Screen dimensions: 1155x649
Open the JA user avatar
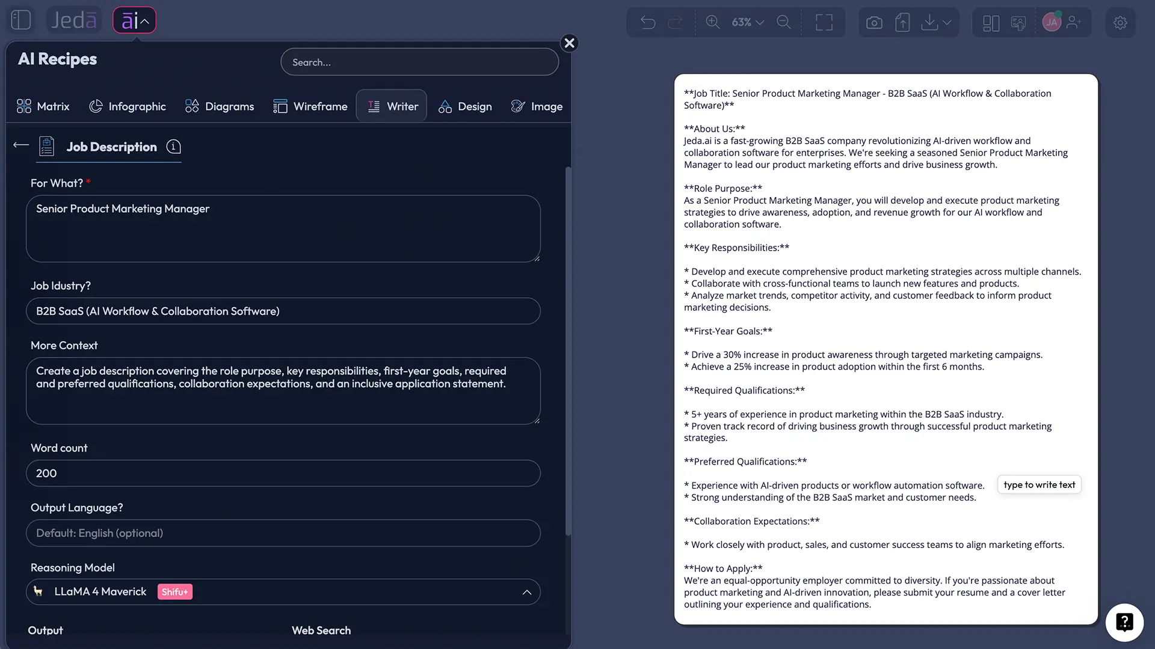pos(1052,22)
